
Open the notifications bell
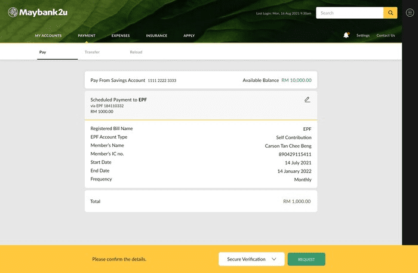tap(346, 35)
